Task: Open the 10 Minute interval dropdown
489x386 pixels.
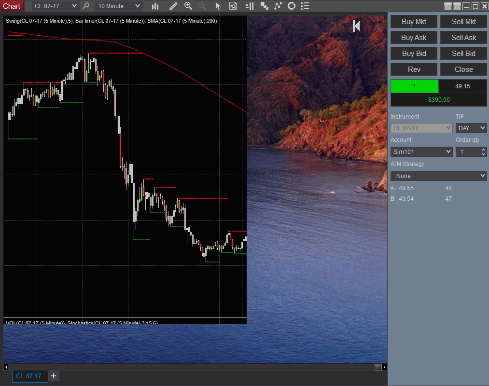Action: [x=119, y=6]
